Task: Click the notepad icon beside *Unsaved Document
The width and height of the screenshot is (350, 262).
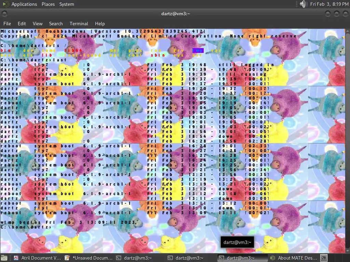Action: 67,258
